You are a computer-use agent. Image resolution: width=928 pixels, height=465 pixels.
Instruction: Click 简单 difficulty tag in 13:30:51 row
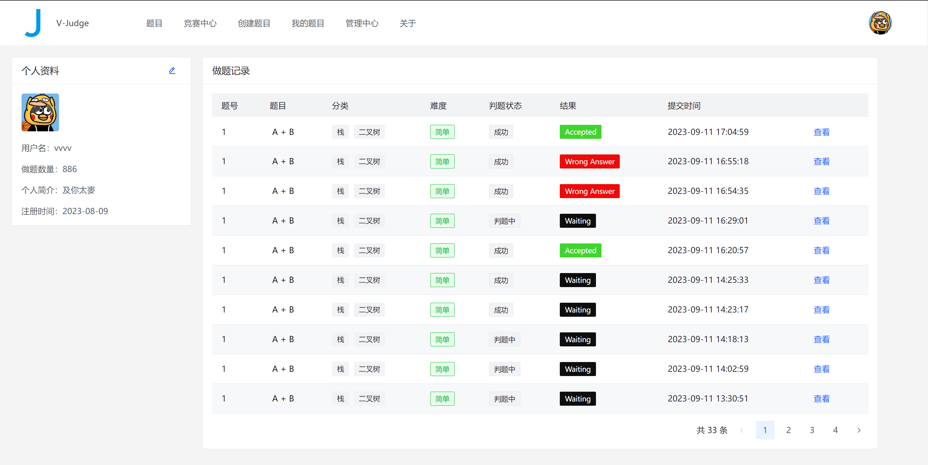[442, 399]
